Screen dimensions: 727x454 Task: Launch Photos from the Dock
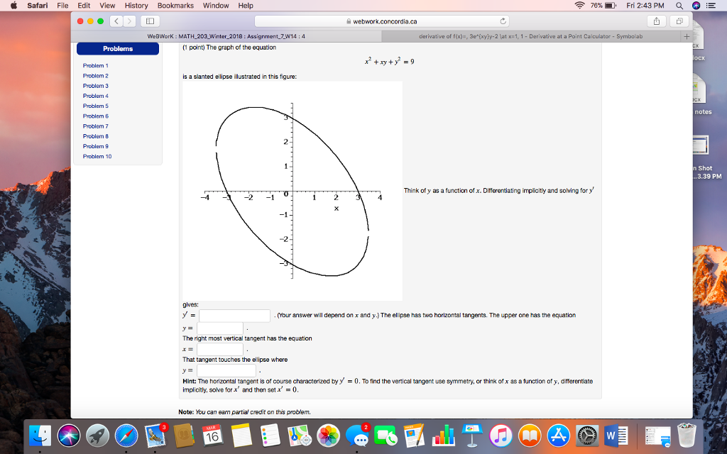pos(328,434)
